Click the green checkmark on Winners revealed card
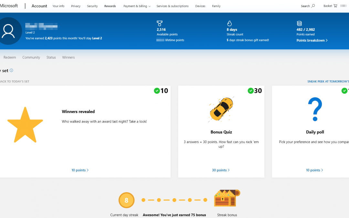Image resolution: width=349 pixels, height=218 pixels. point(157,91)
